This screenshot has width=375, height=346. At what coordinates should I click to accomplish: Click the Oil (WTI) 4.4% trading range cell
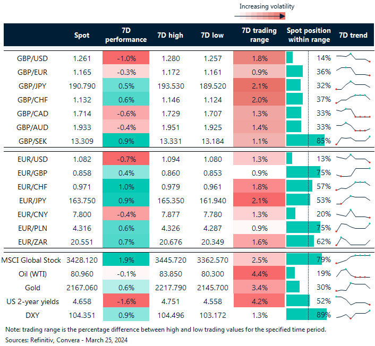click(255, 273)
